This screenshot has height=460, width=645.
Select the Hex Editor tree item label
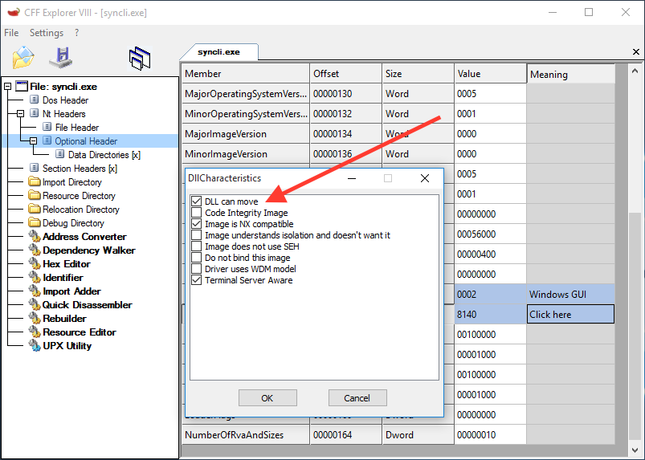point(66,263)
